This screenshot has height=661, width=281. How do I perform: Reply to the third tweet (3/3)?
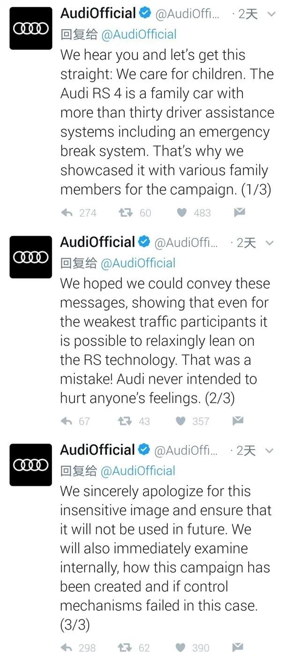67,648
